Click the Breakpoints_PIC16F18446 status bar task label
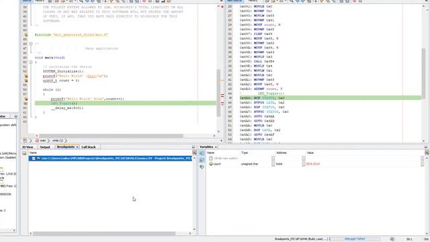This screenshot has width=430, height=242. (x=302, y=239)
